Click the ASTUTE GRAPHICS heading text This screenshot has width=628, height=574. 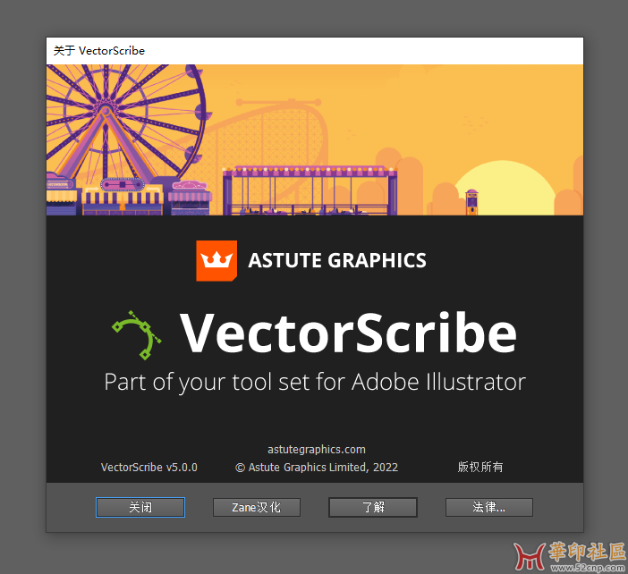tap(337, 260)
